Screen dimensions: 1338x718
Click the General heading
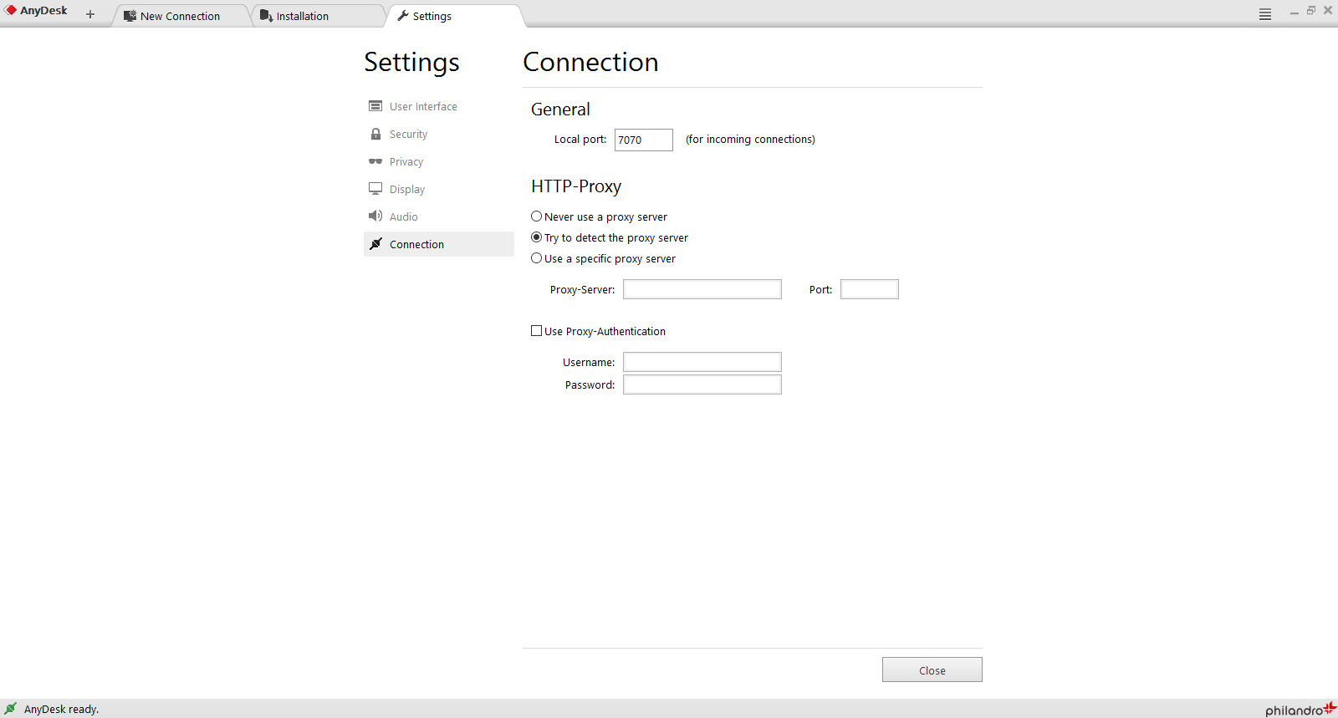(x=560, y=109)
